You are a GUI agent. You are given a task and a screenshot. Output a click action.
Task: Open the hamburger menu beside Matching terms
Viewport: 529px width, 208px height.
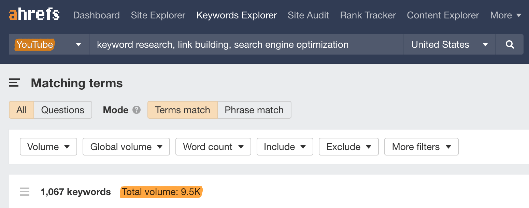(x=14, y=83)
